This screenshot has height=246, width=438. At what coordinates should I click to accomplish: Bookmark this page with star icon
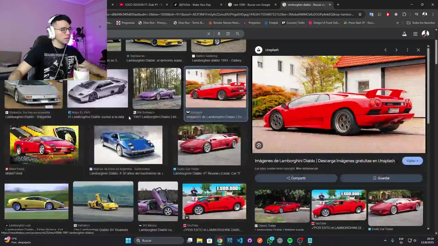[x=360, y=14]
